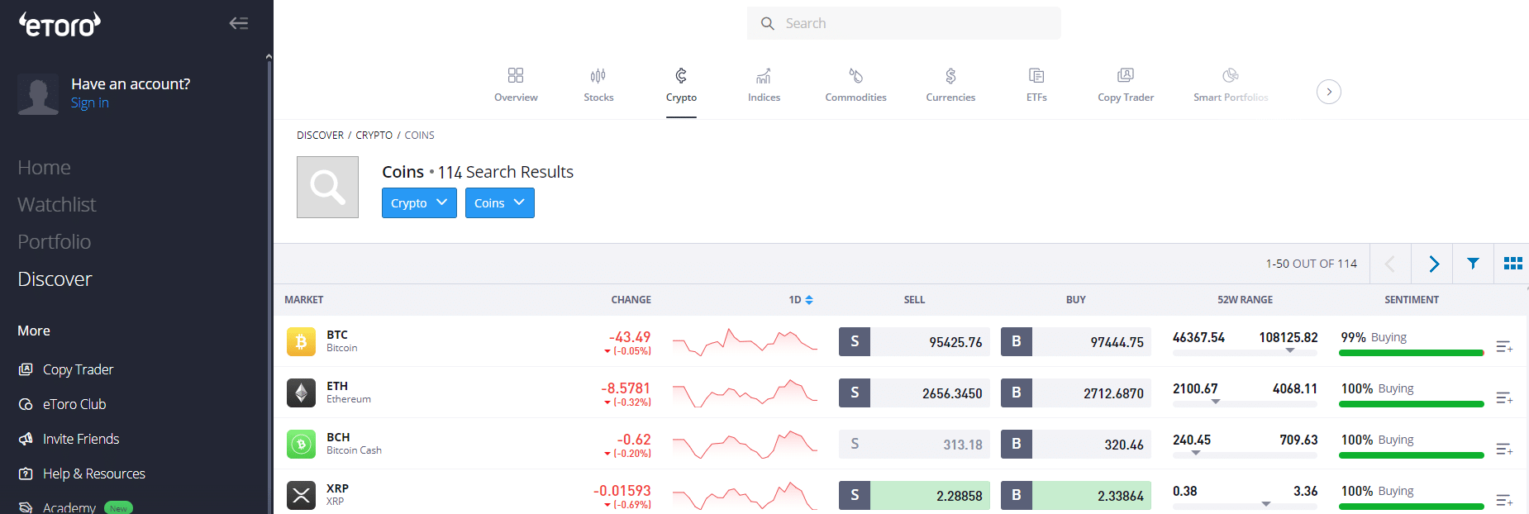Viewport: 1529px width, 514px height.
Task: Open the filter icon in the results bar
Action: click(1473, 264)
